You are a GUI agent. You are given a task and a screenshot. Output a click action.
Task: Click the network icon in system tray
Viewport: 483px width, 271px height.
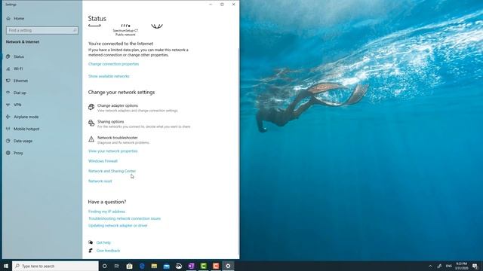pyautogui.click(x=439, y=266)
